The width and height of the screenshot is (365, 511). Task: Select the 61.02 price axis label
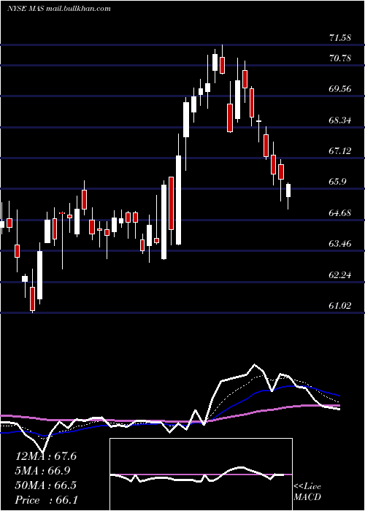340,306
